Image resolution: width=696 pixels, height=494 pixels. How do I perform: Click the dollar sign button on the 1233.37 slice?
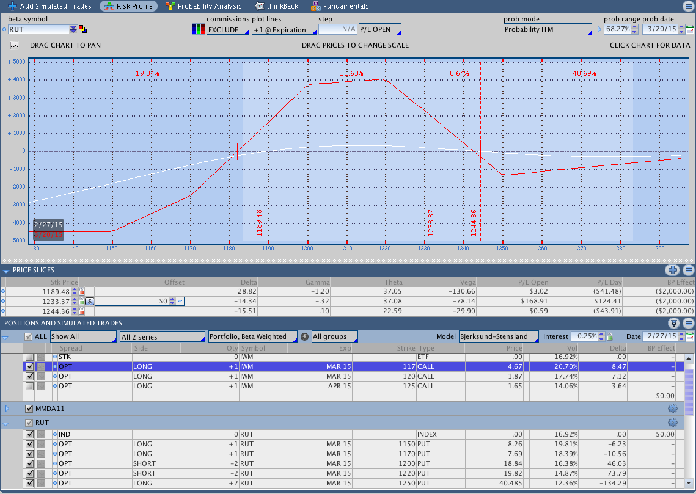point(90,302)
